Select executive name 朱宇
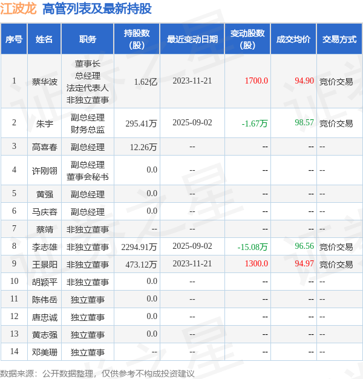 coord(44,124)
